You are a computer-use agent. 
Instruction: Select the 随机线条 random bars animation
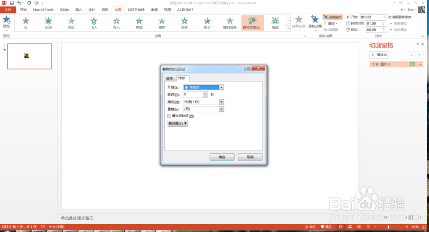[x=230, y=23]
